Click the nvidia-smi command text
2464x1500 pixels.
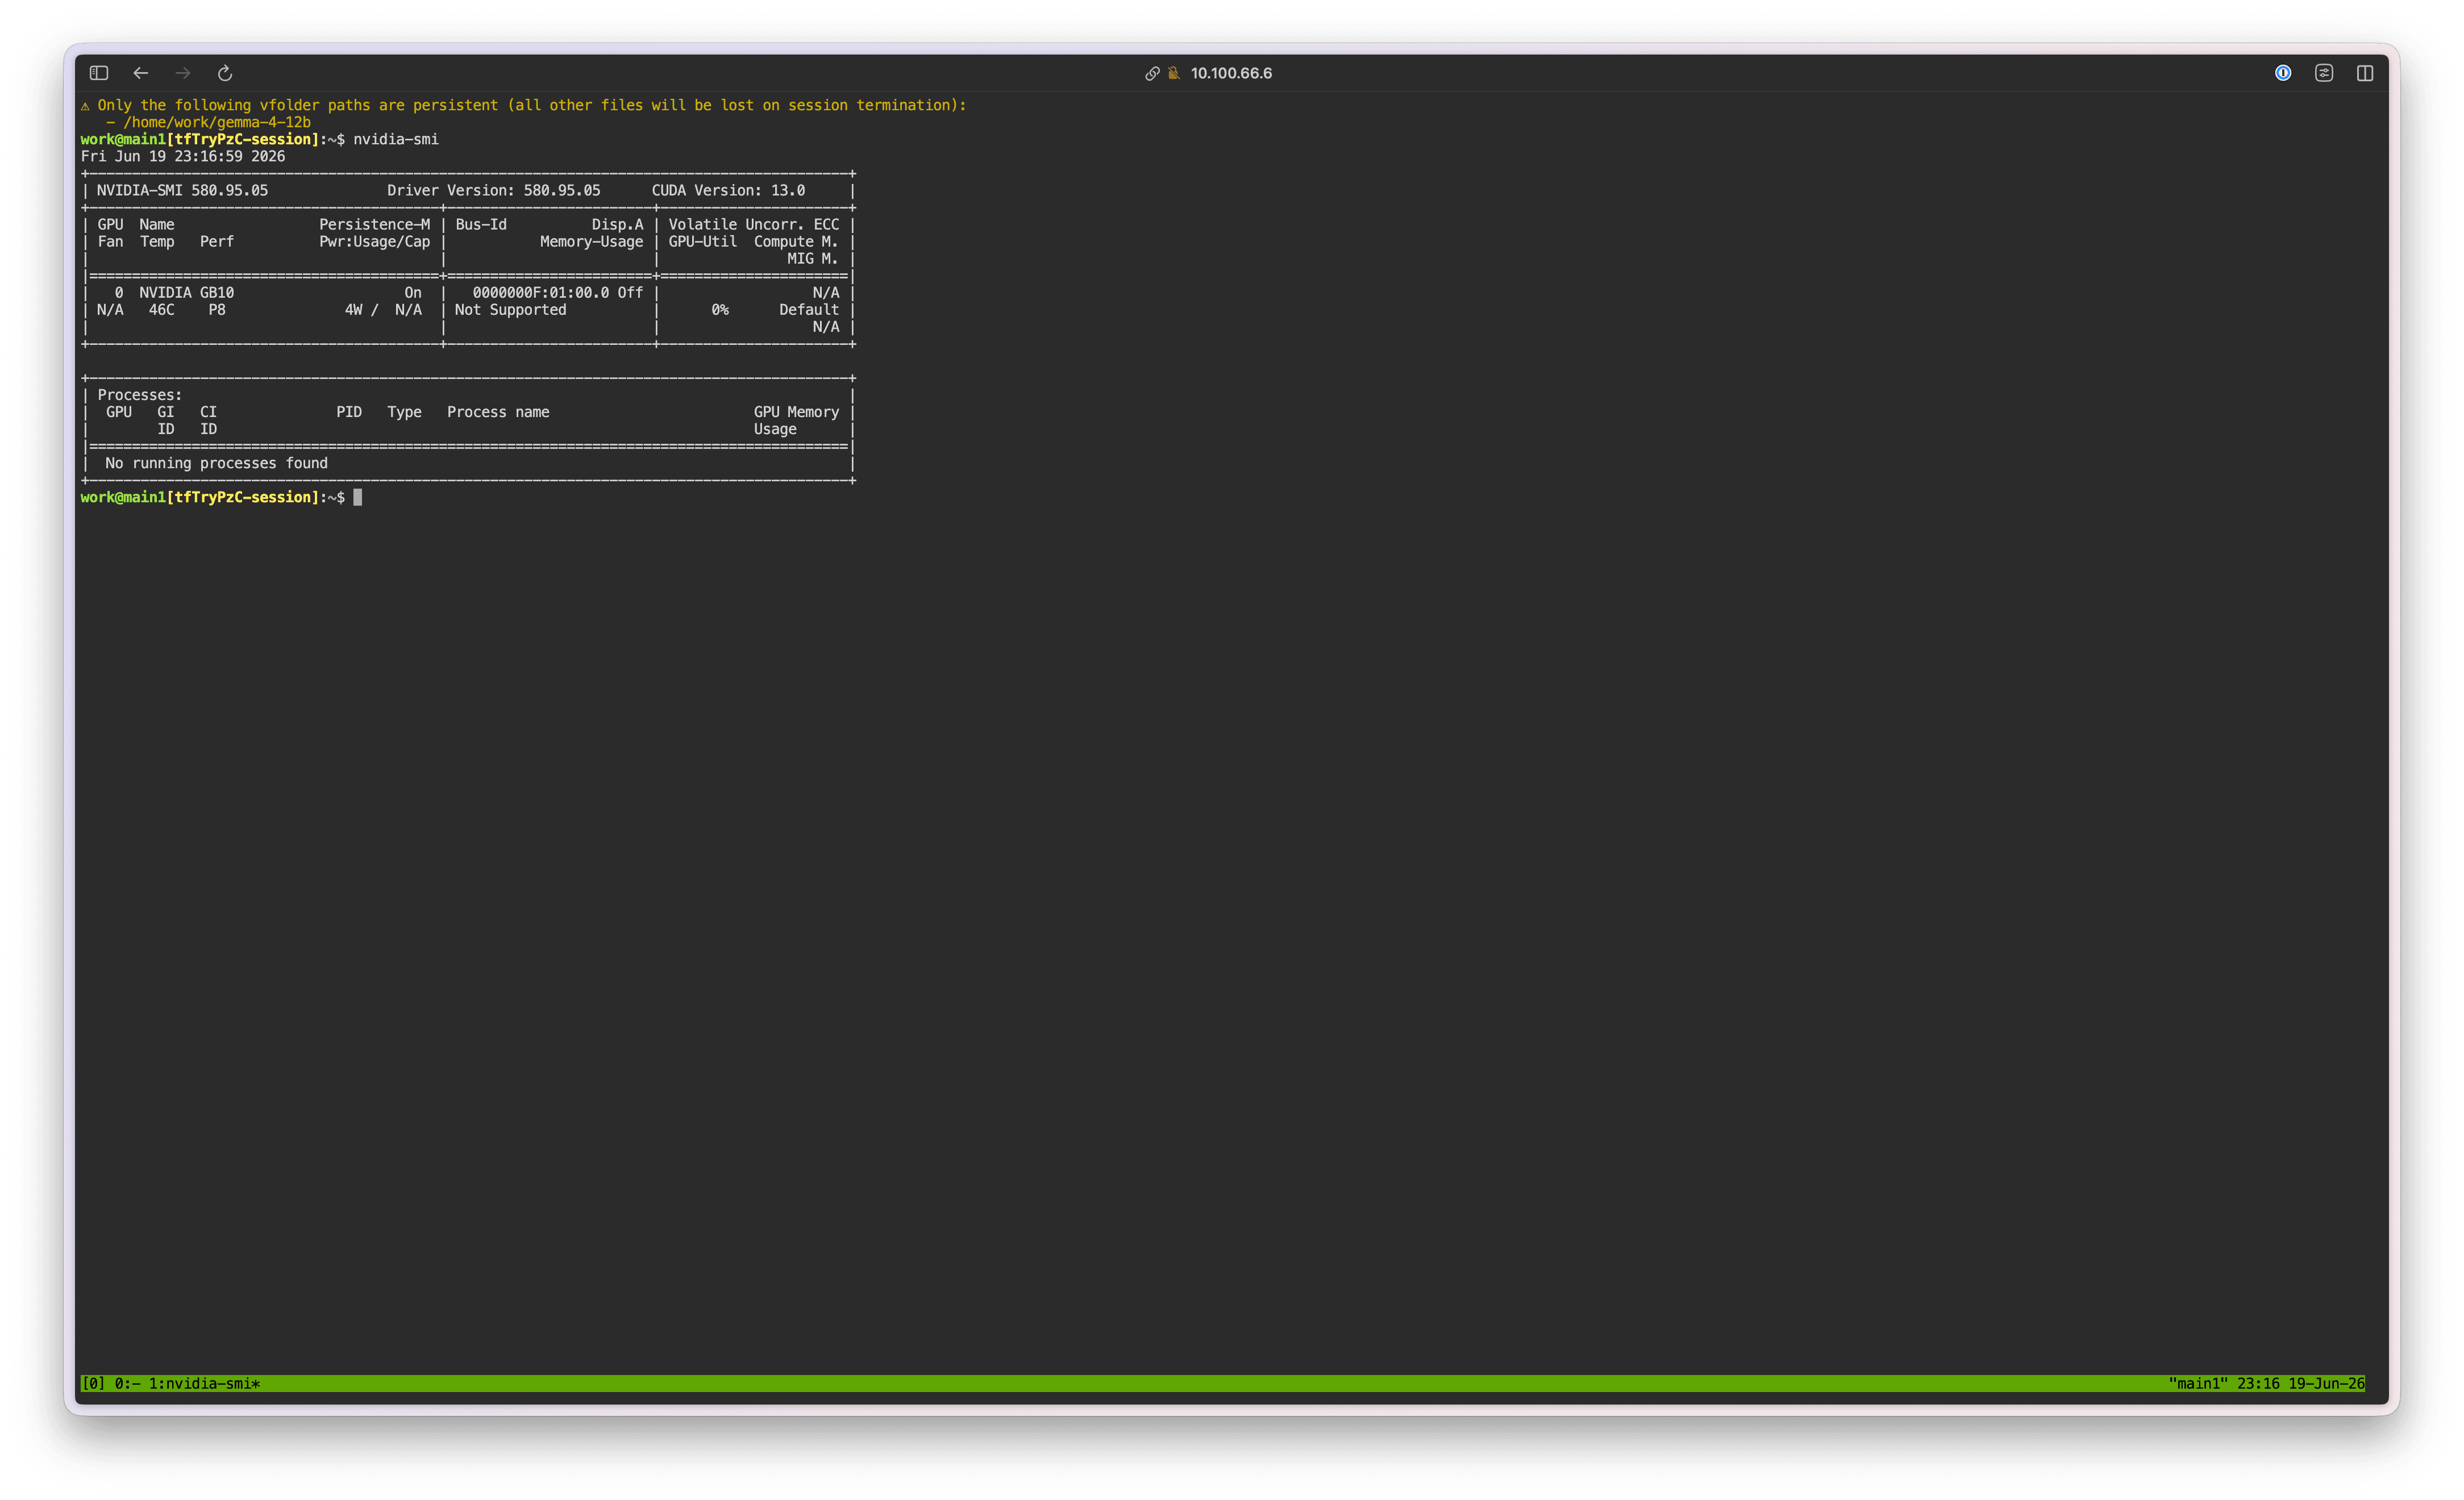coord(396,139)
